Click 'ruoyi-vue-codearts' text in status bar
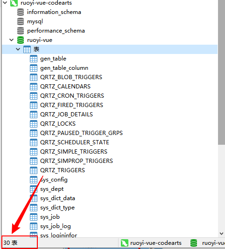This screenshot has width=225, height=249. (156, 243)
